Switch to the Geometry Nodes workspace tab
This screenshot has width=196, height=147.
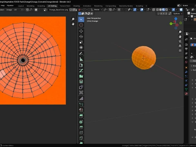coord(126,6)
